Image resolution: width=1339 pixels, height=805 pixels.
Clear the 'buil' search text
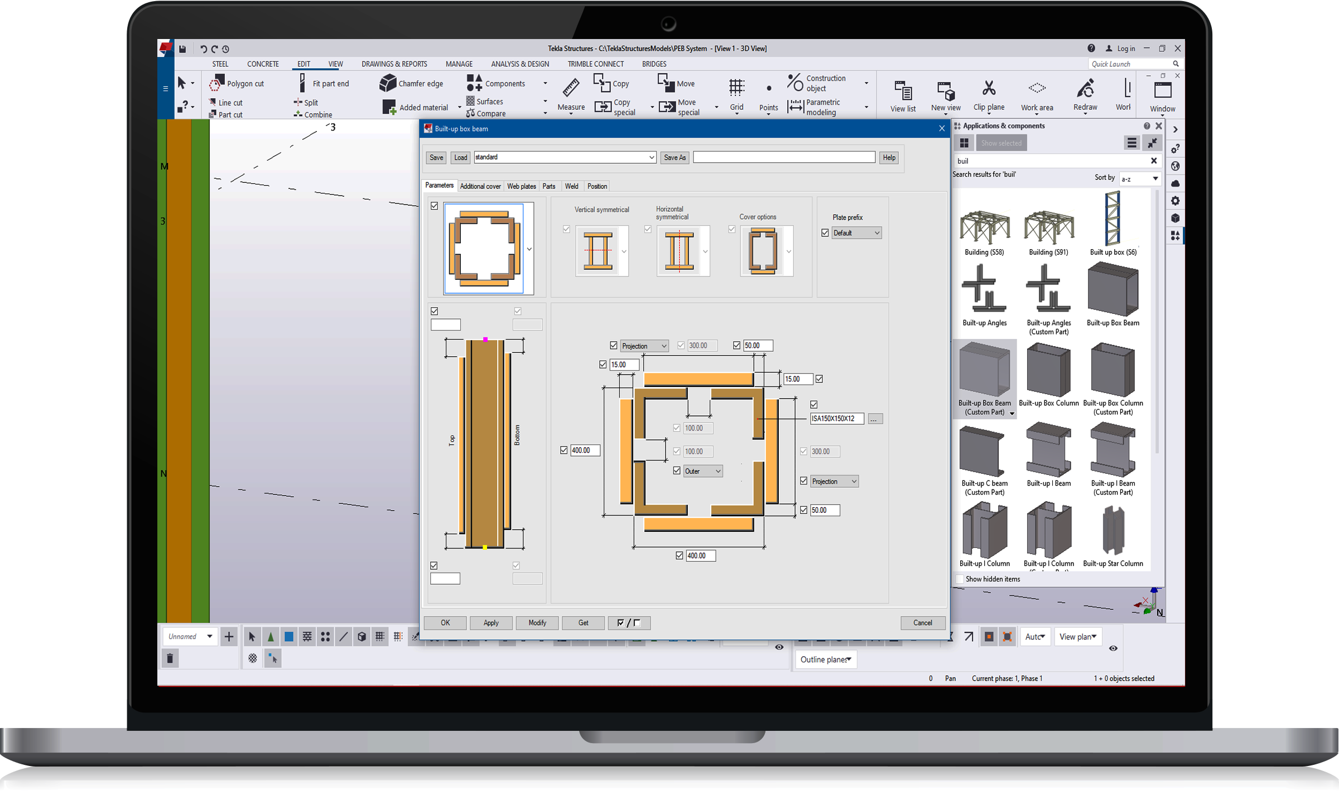click(x=1154, y=161)
